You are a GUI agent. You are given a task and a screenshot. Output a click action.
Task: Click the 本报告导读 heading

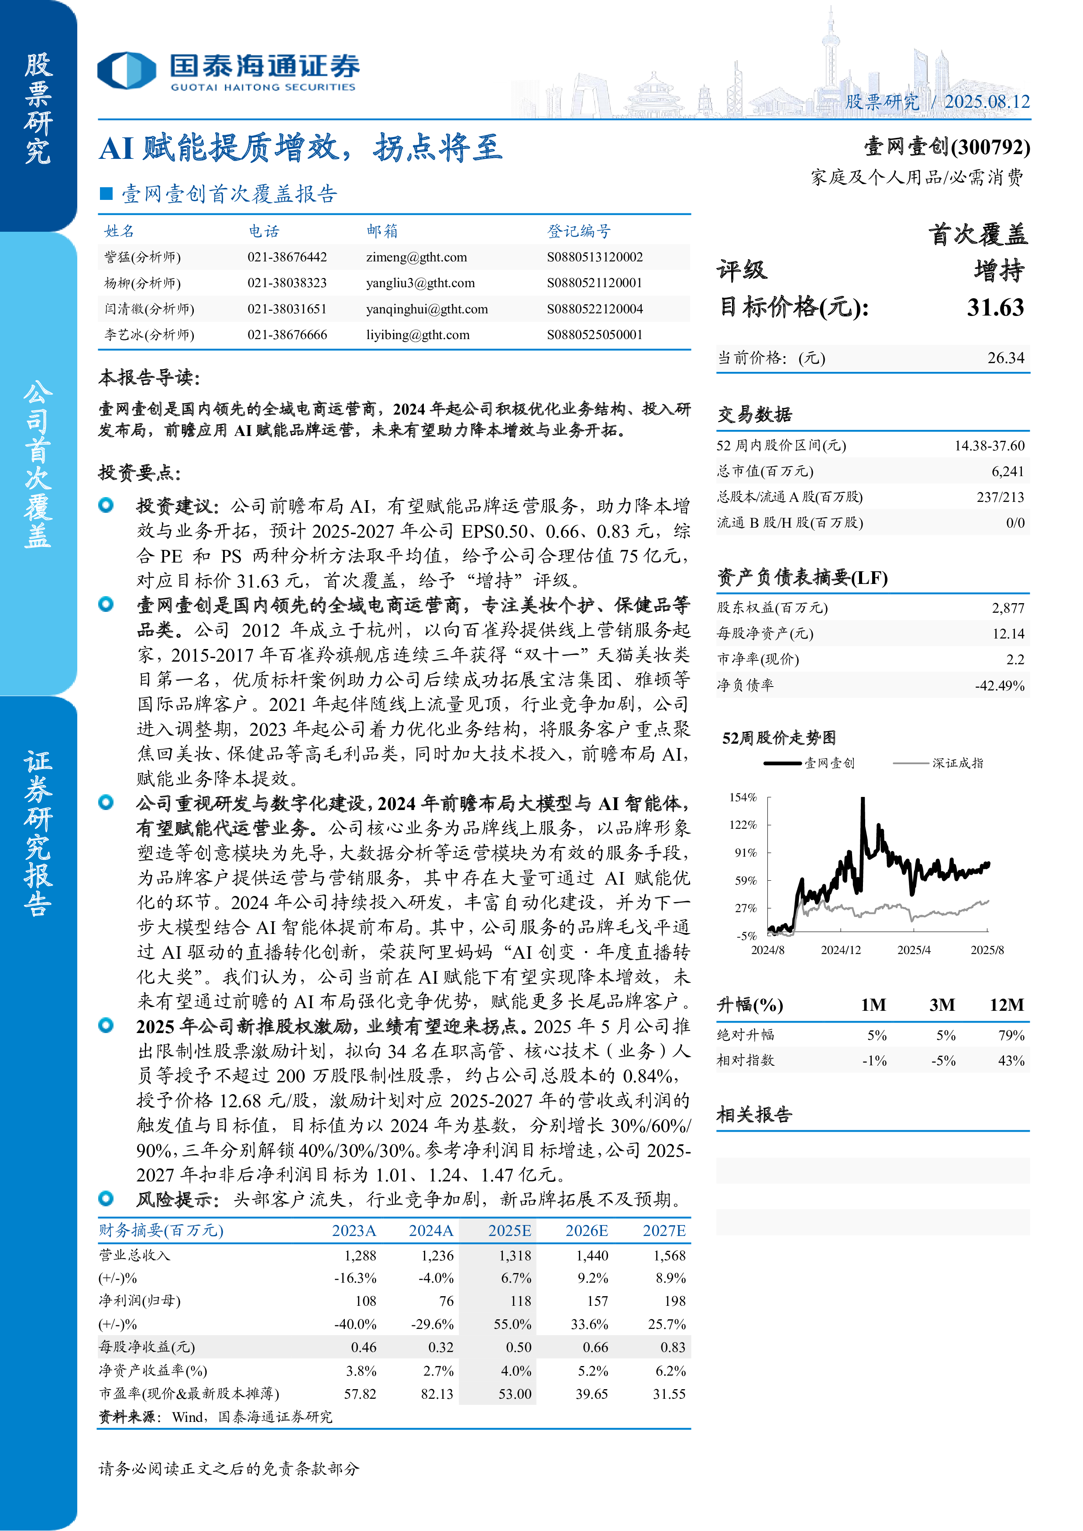coord(149,378)
